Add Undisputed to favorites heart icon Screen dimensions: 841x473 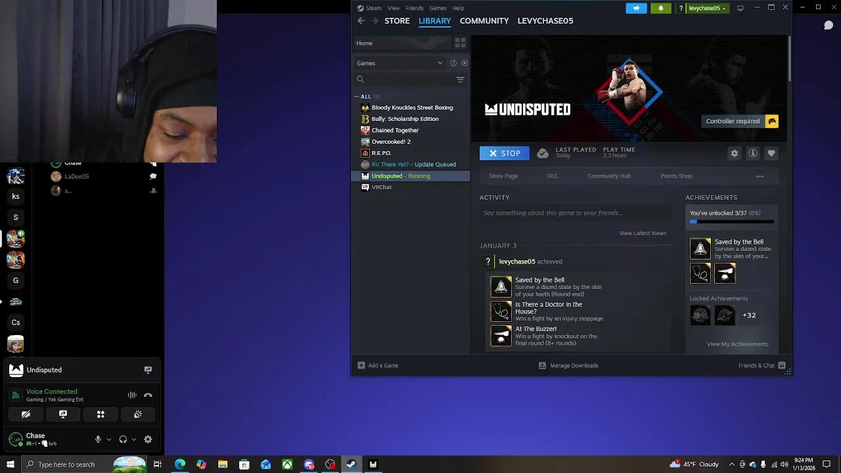point(771,153)
